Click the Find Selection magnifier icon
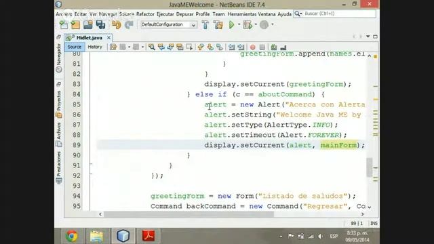Screen dimensions: 434x244 pos(151,47)
